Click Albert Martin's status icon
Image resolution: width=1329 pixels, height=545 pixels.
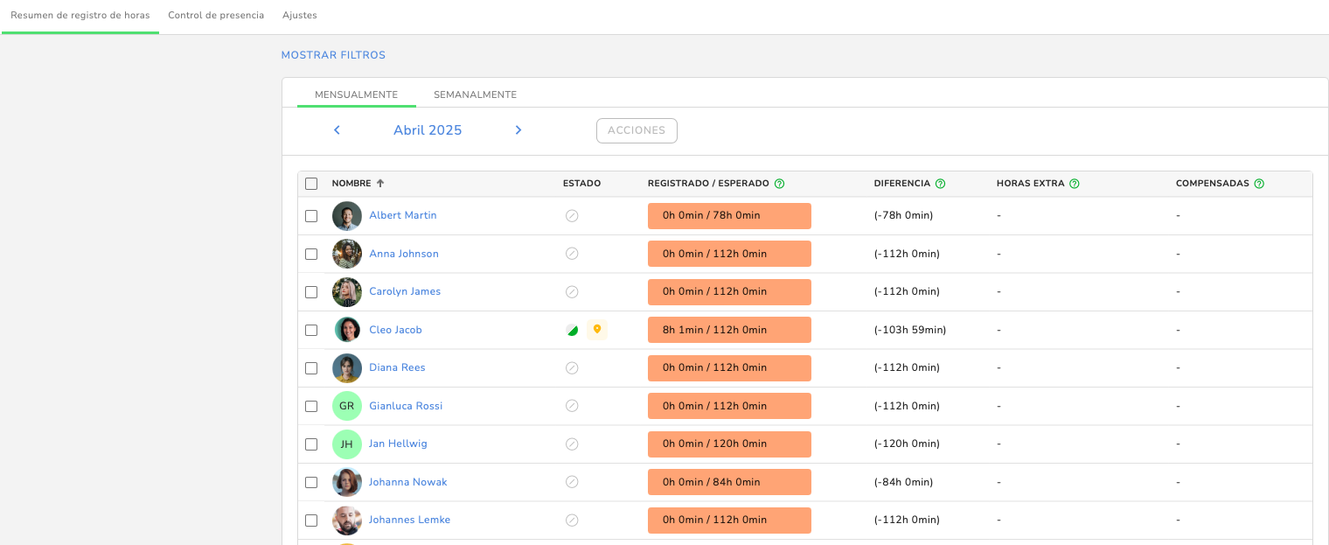click(x=572, y=216)
